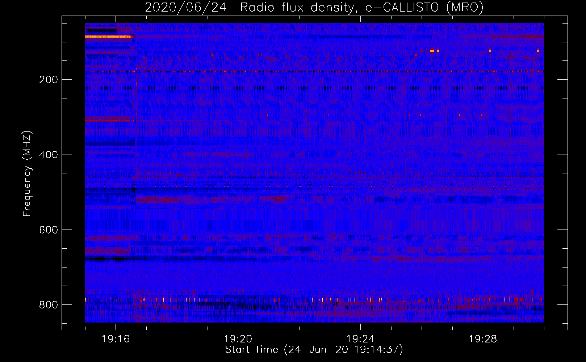
Task: Click the 'Start Time (24-Jun-20 19:14:37)' label
Action: point(314,350)
